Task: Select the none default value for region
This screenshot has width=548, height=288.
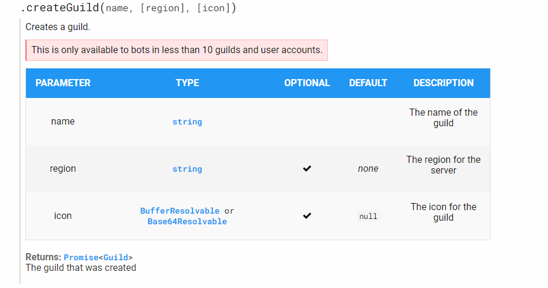Action: coord(368,169)
